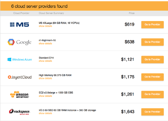Viewport: 168px width, 121px height.
Task: Click the $1,175 price
Action: (128, 77)
